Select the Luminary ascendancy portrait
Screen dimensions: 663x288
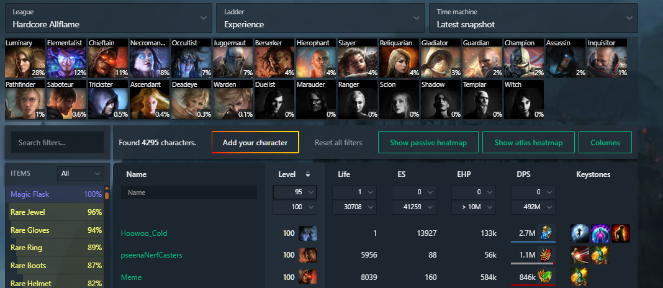pyautogui.click(x=25, y=58)
